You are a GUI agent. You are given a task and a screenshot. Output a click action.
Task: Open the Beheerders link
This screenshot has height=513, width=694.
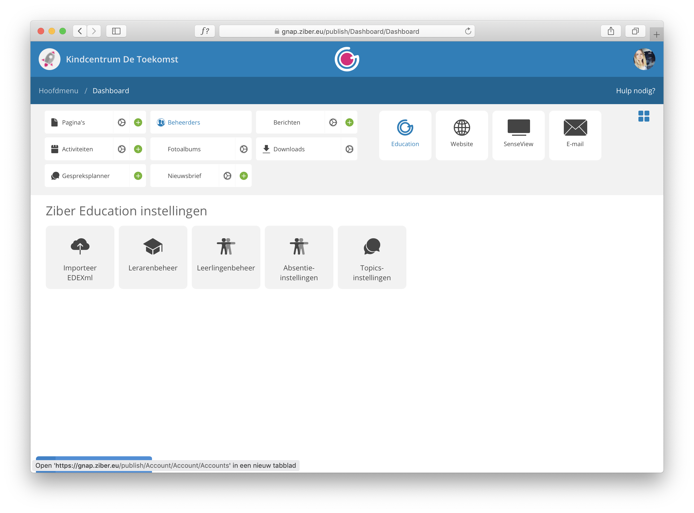point(201,122)
